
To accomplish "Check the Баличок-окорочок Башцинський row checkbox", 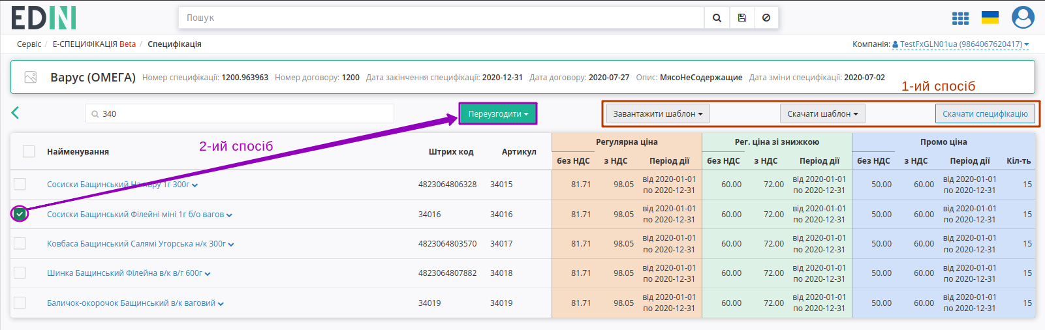I will click(x=20, y=303).
